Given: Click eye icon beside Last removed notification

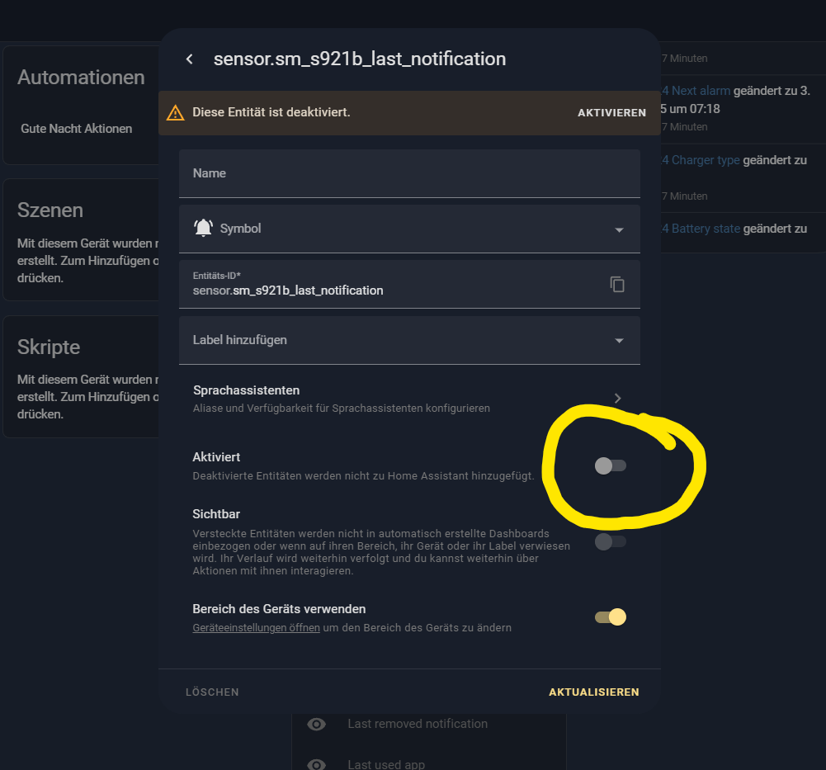Looking at the screenshot, I should [x=316, y=724].
